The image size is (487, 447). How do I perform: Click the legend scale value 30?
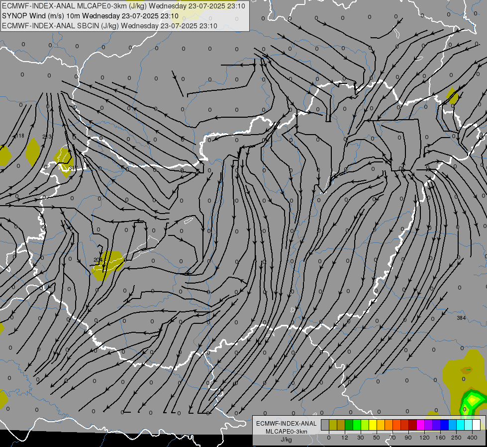[361, 438]
